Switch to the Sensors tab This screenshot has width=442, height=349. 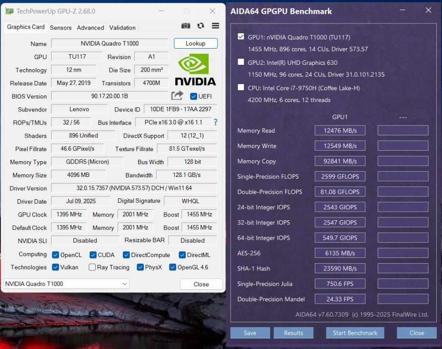pos(60,28)
